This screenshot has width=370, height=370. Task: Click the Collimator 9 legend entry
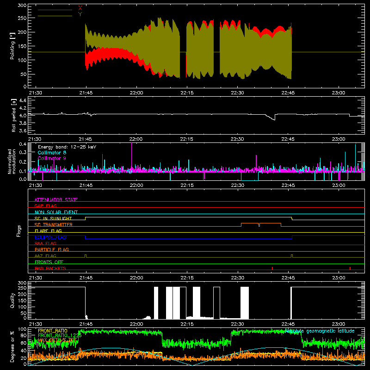52,158
